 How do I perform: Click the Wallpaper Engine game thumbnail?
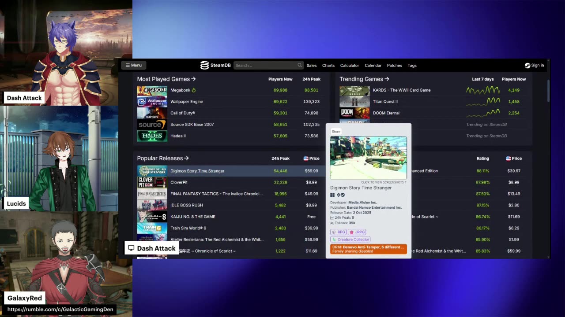pyautogui.click(x=152, y=102)
